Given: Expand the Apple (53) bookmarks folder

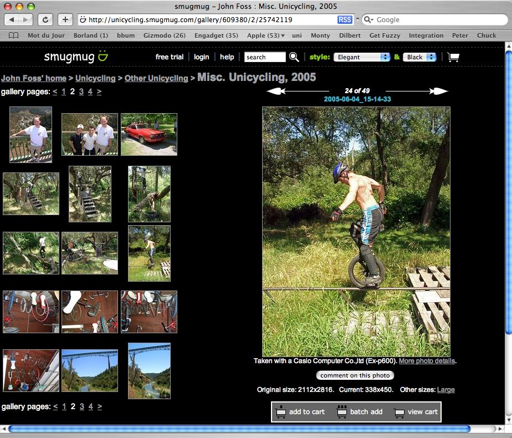Looking at the screenshot, I should (266, 35).
